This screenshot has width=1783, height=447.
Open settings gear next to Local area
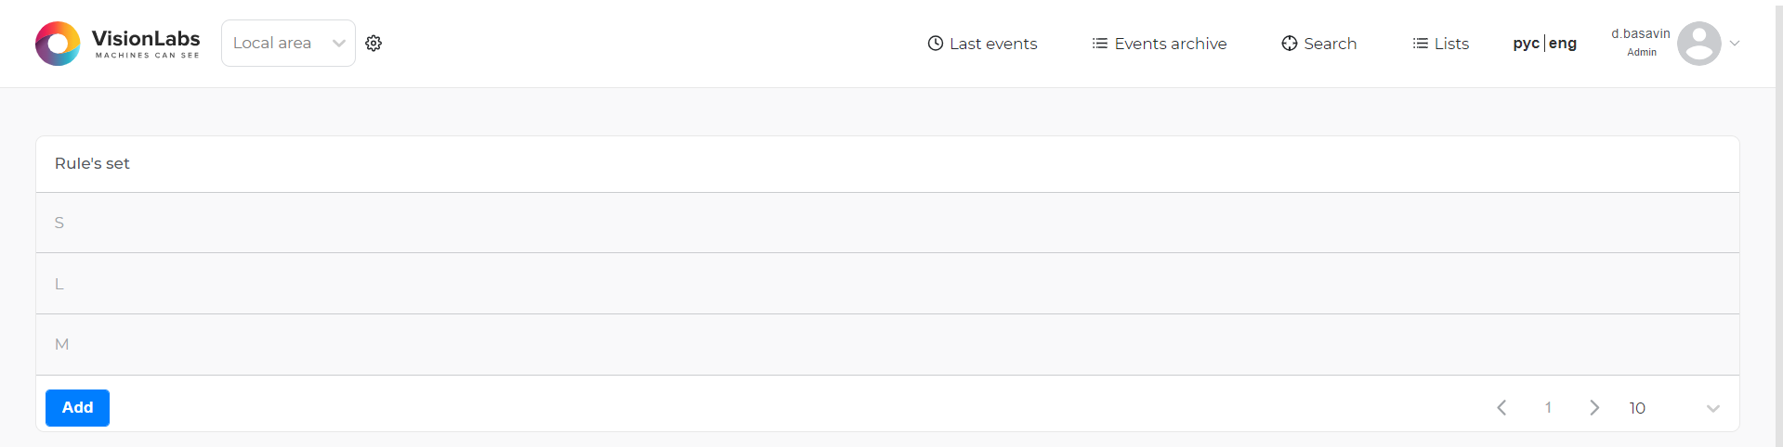374,44
